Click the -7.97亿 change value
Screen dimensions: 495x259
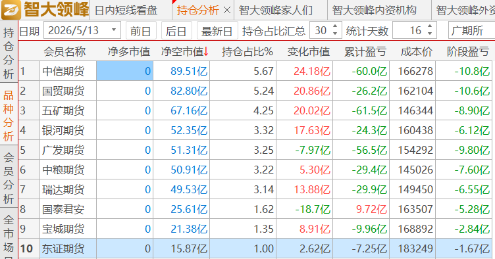[x=305, y=150]
